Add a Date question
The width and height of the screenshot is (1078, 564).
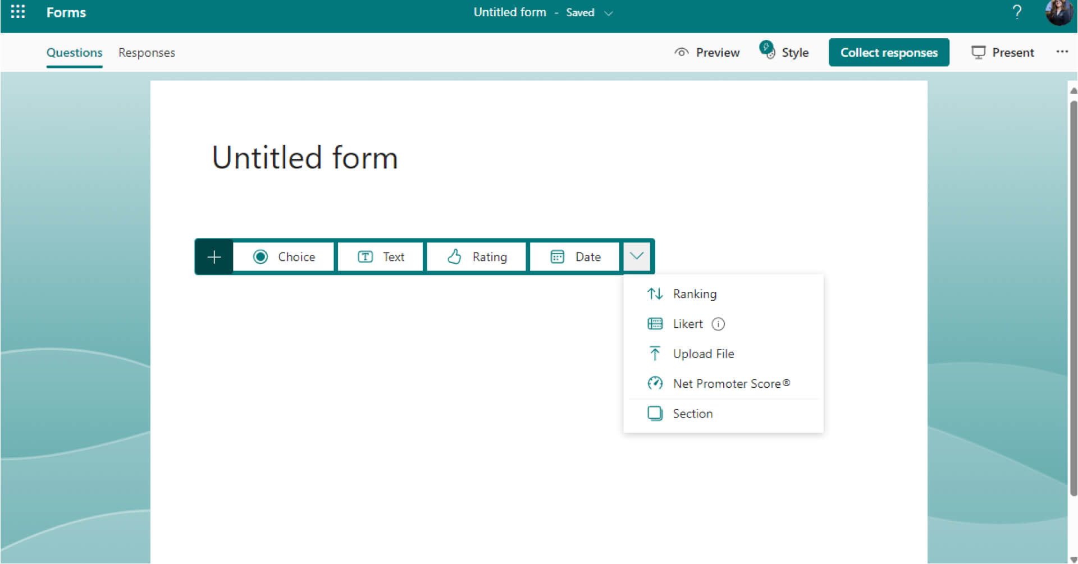click(x=575, y=256)
